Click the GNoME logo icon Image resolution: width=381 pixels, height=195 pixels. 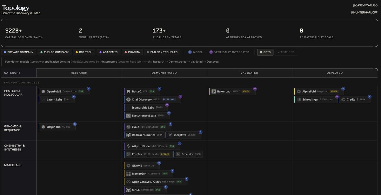129,166
